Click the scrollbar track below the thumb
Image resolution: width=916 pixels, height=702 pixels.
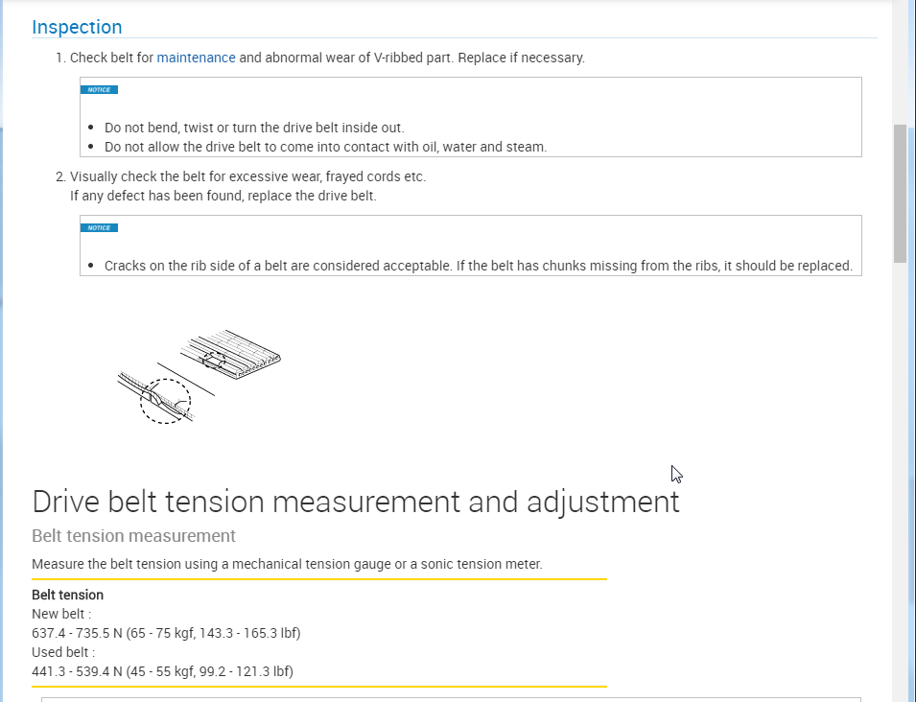pos(900,480)
